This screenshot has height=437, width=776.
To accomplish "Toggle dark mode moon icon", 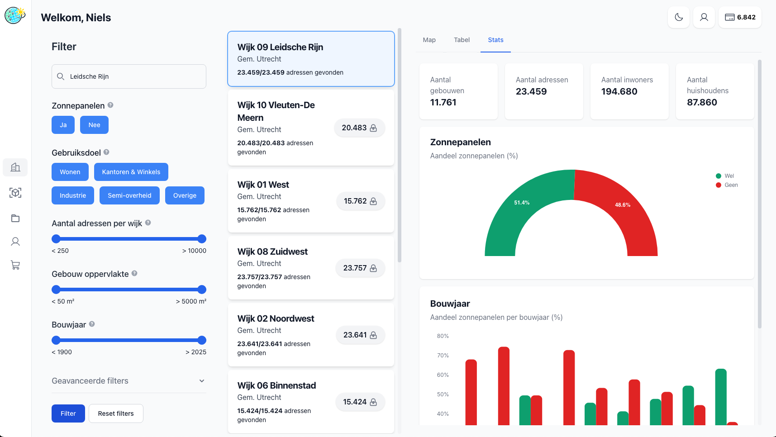I will coord(679,17).
